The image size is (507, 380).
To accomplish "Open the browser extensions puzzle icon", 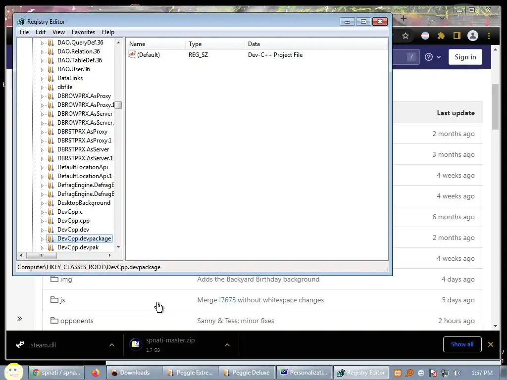I will click(x=441, y=36).
